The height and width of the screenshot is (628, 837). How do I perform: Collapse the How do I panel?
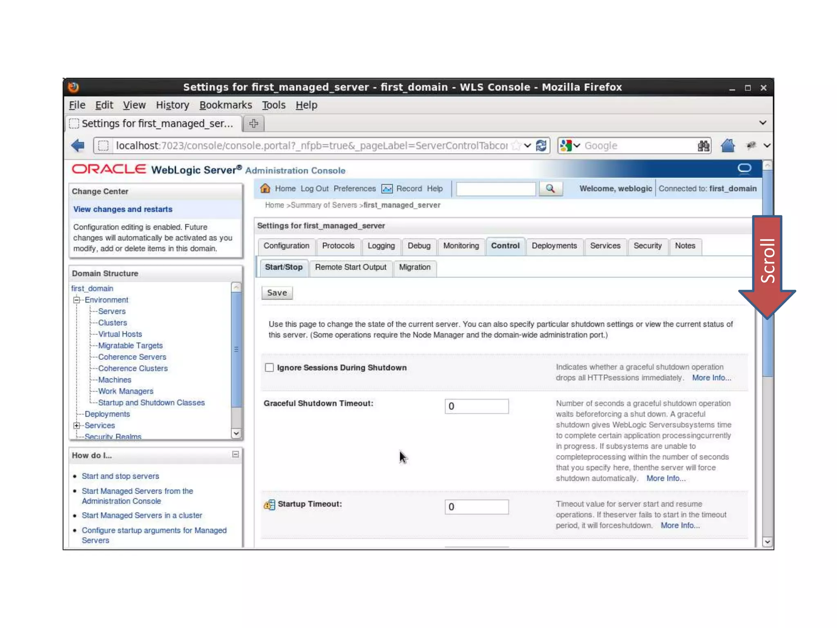tap(235, 454)
